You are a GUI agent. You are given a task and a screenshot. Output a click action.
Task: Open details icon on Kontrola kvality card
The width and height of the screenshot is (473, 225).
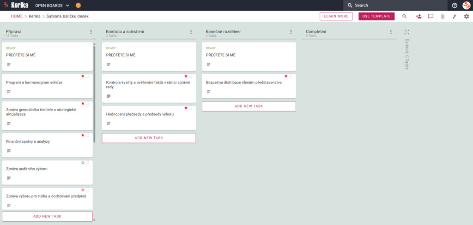[109, 96]
